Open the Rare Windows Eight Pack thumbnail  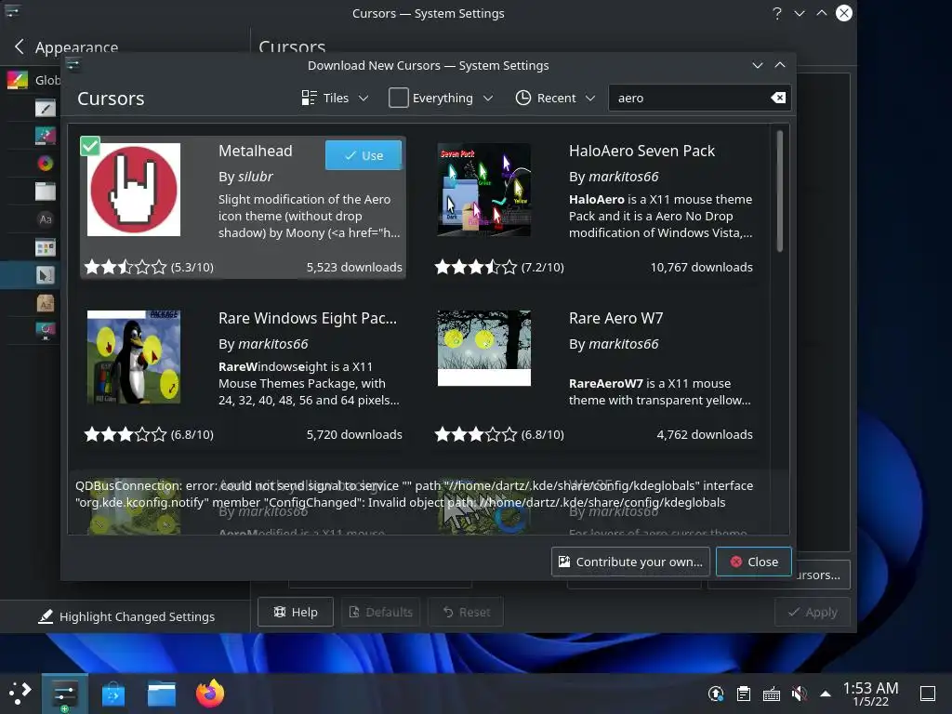pyautogui.click(x=134, y=357)
